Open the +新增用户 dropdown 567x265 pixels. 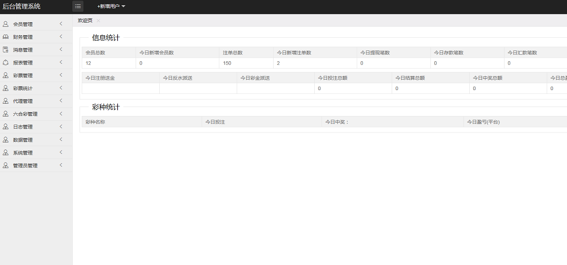pyautogui.click(x=111, y=7)
